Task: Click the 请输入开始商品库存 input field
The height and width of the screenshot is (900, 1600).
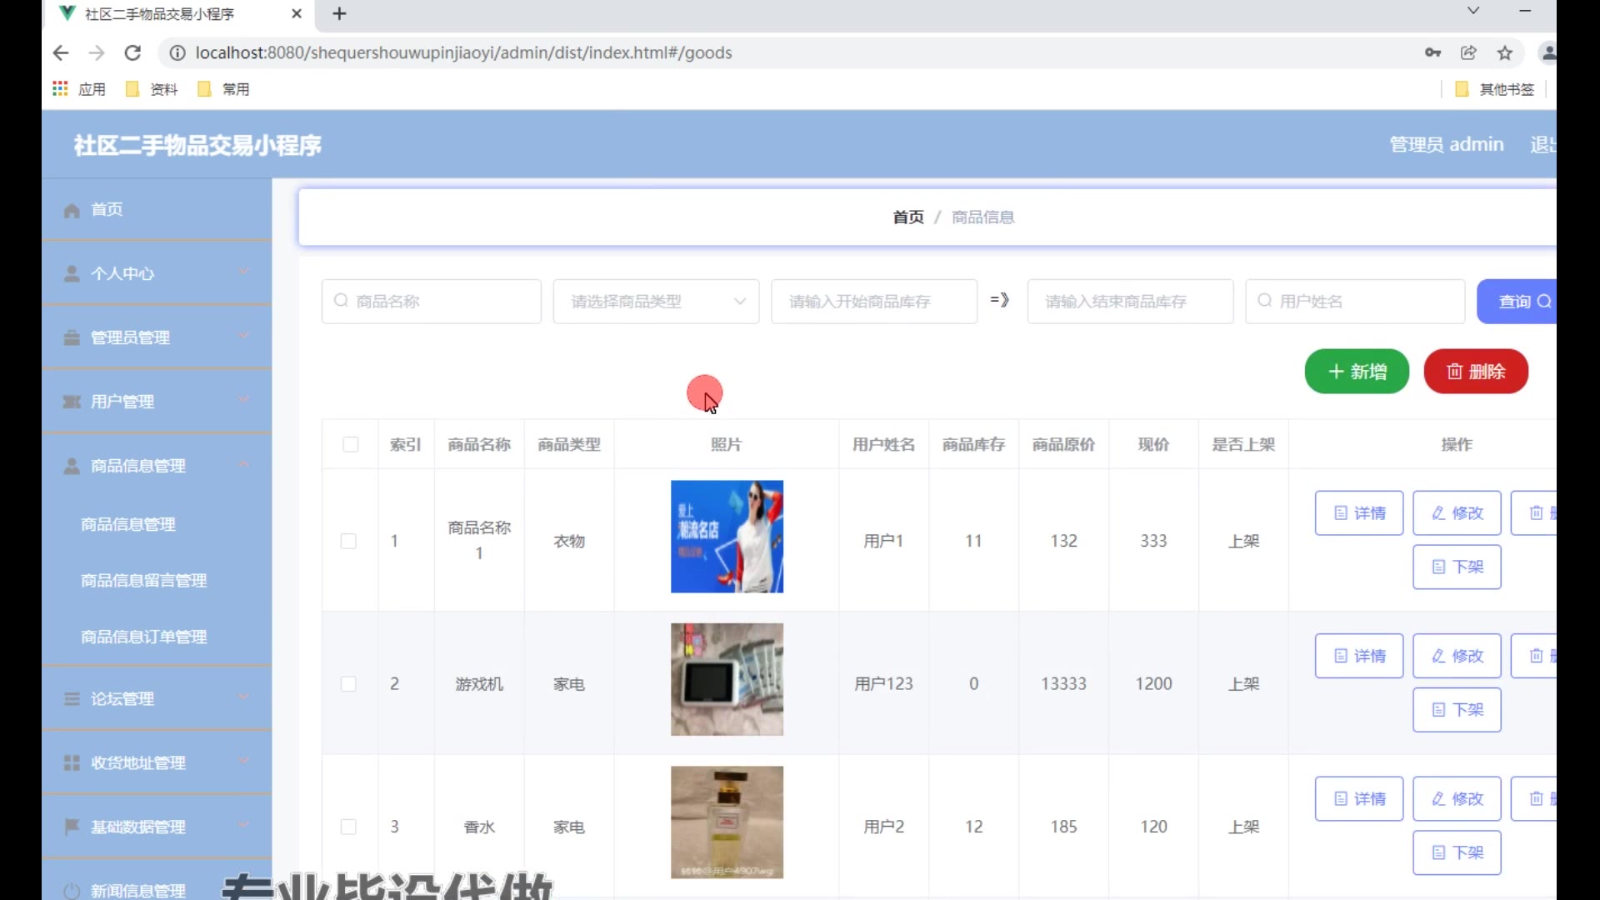Action: click(874, 301)
